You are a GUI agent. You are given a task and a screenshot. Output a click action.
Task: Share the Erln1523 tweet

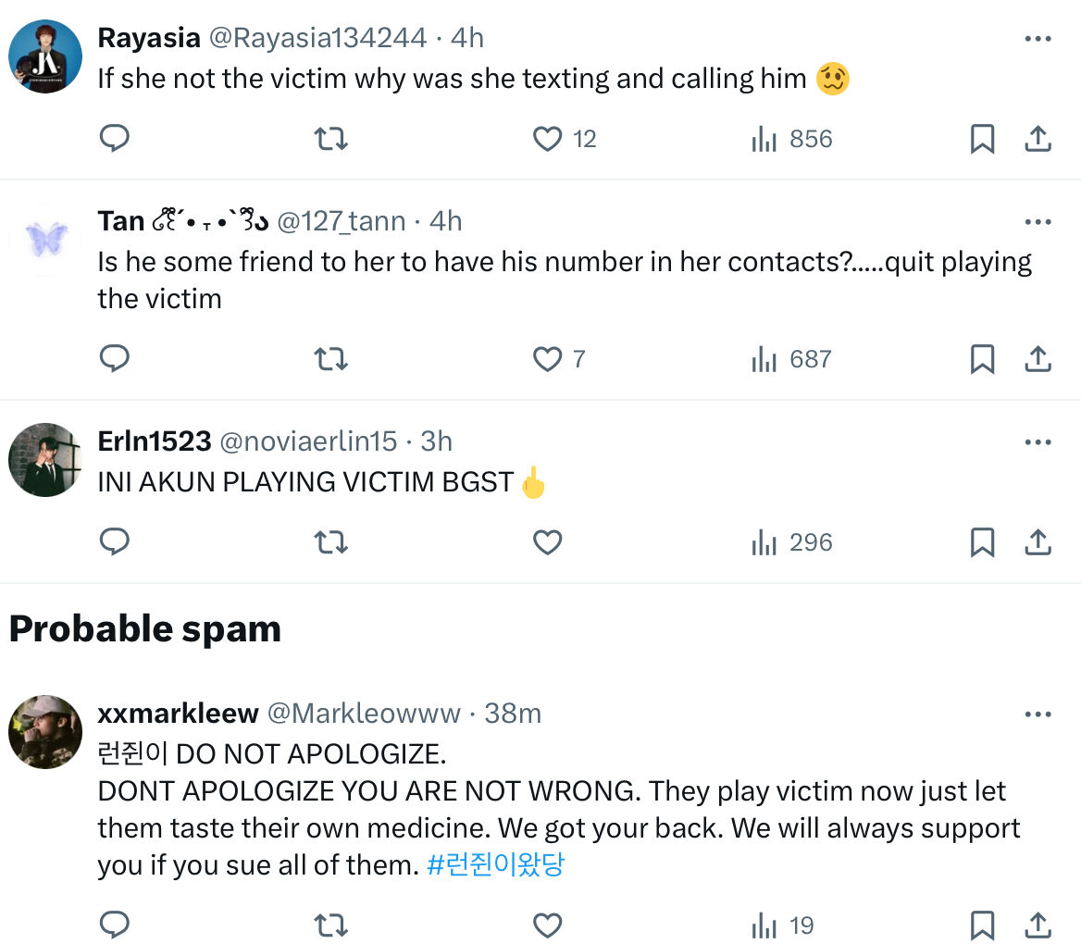coord(1038,542)
